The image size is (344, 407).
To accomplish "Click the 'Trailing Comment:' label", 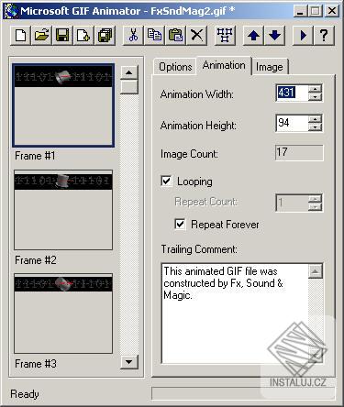I will pos(199,249).
